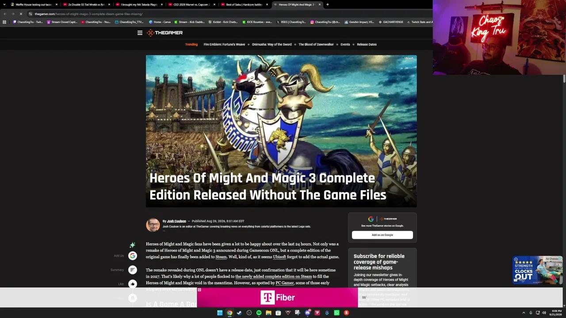Open 'newly added complete edition on Steam' link
This screenshot has width=566, height=318.
(x=273, y=276)
